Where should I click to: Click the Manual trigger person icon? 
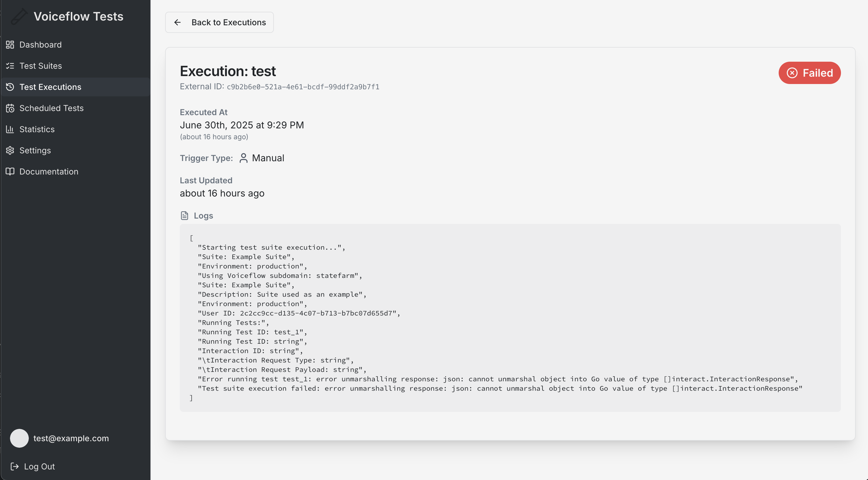243,158
